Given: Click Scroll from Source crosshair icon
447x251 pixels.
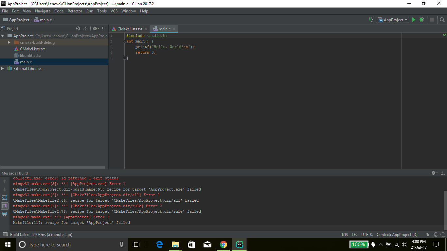Looking at the screenshot, I should [x=78, y=29].
